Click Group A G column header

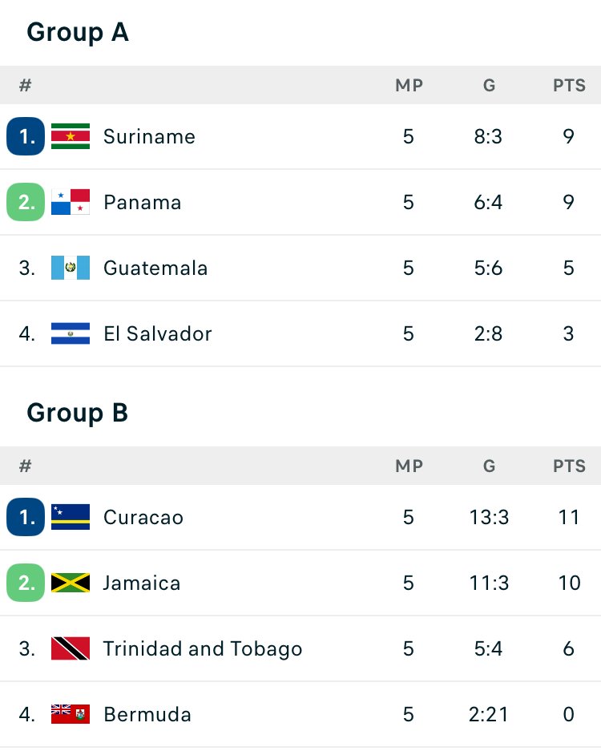click(x=489, y=85)
